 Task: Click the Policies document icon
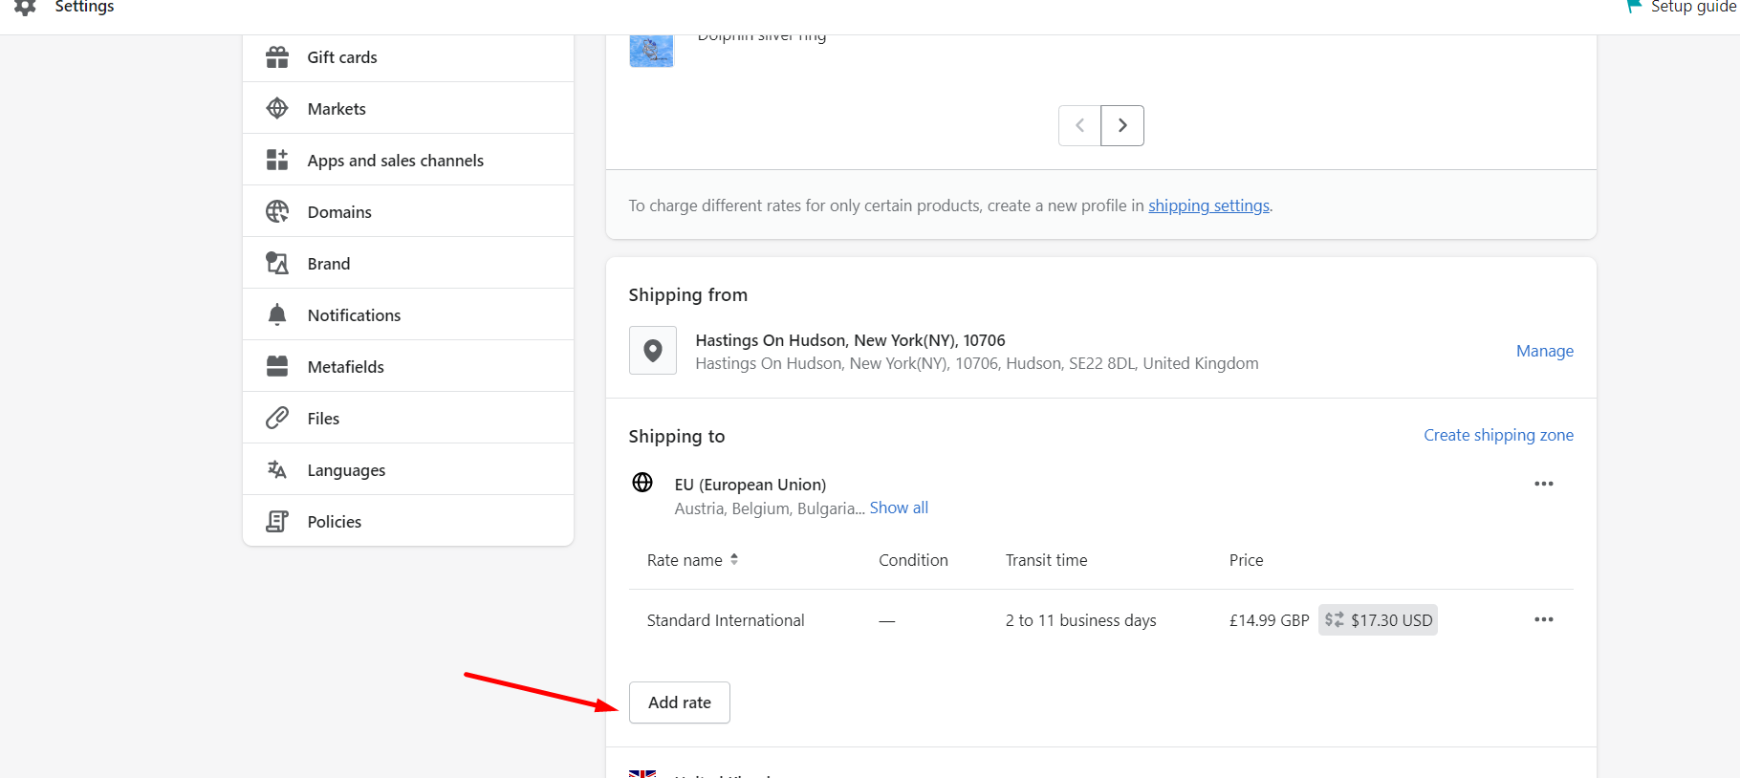coord(277,522)
